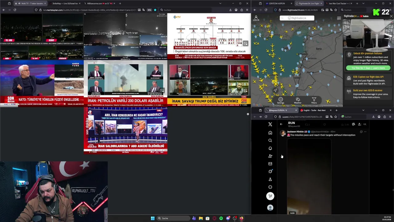Open the X follow-people icon

tap(270, 156)
